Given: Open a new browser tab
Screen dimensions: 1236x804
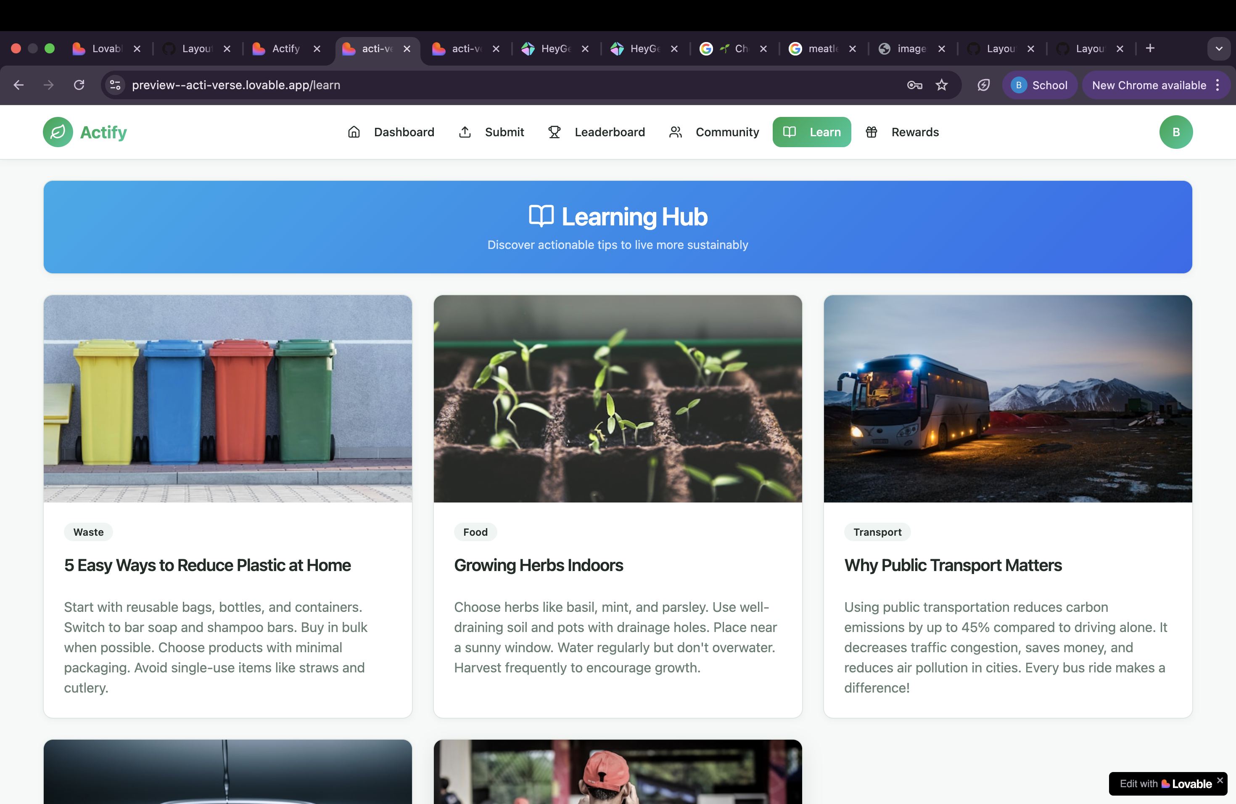Looking at the screenshot, I should (1150, 48).
